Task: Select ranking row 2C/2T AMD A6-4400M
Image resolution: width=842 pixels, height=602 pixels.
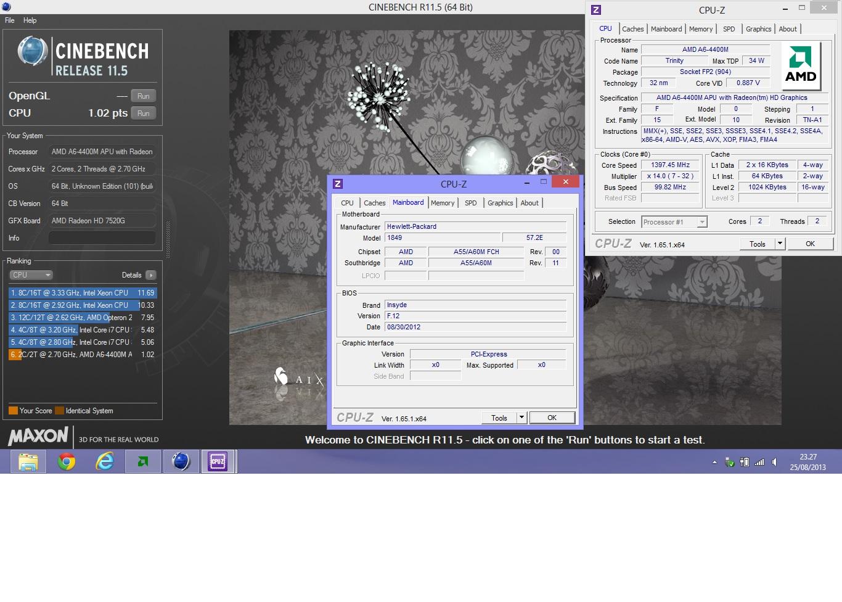Action: (83, 355)
